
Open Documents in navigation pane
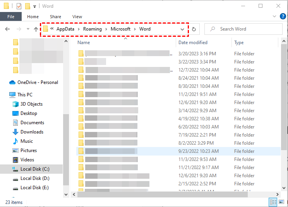[x=29, y=123]
